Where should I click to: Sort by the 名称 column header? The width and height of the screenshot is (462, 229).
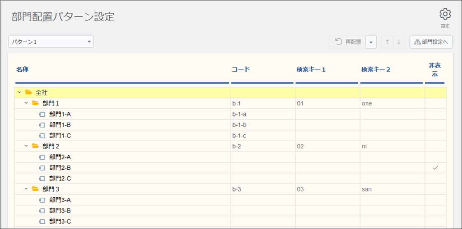(x=23, y=69)
